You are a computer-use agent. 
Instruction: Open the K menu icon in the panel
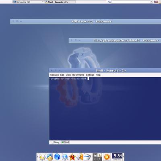point(42,157)
